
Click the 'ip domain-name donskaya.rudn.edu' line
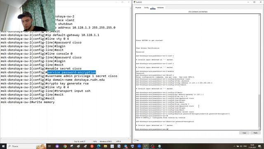tap(76, 80)
